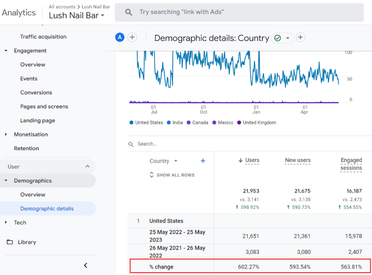This screenshot has width=372, height=275.
Task: Open the Lush Nail Bar account dropdown
Action: [x=77, y=16]
